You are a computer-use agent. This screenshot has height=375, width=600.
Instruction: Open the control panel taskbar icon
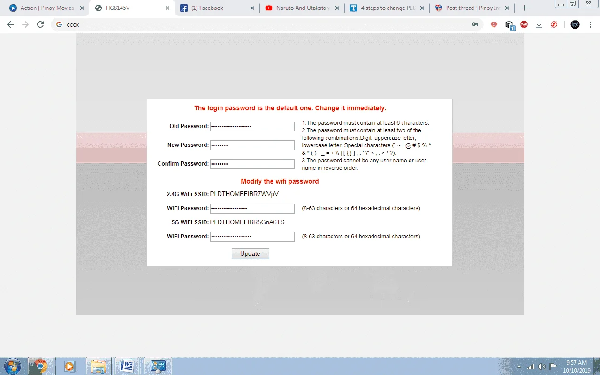tap(158, 366)
